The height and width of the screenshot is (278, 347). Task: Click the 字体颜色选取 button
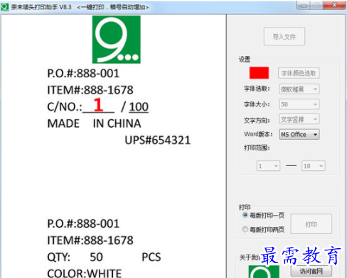(x=299, y=73)
